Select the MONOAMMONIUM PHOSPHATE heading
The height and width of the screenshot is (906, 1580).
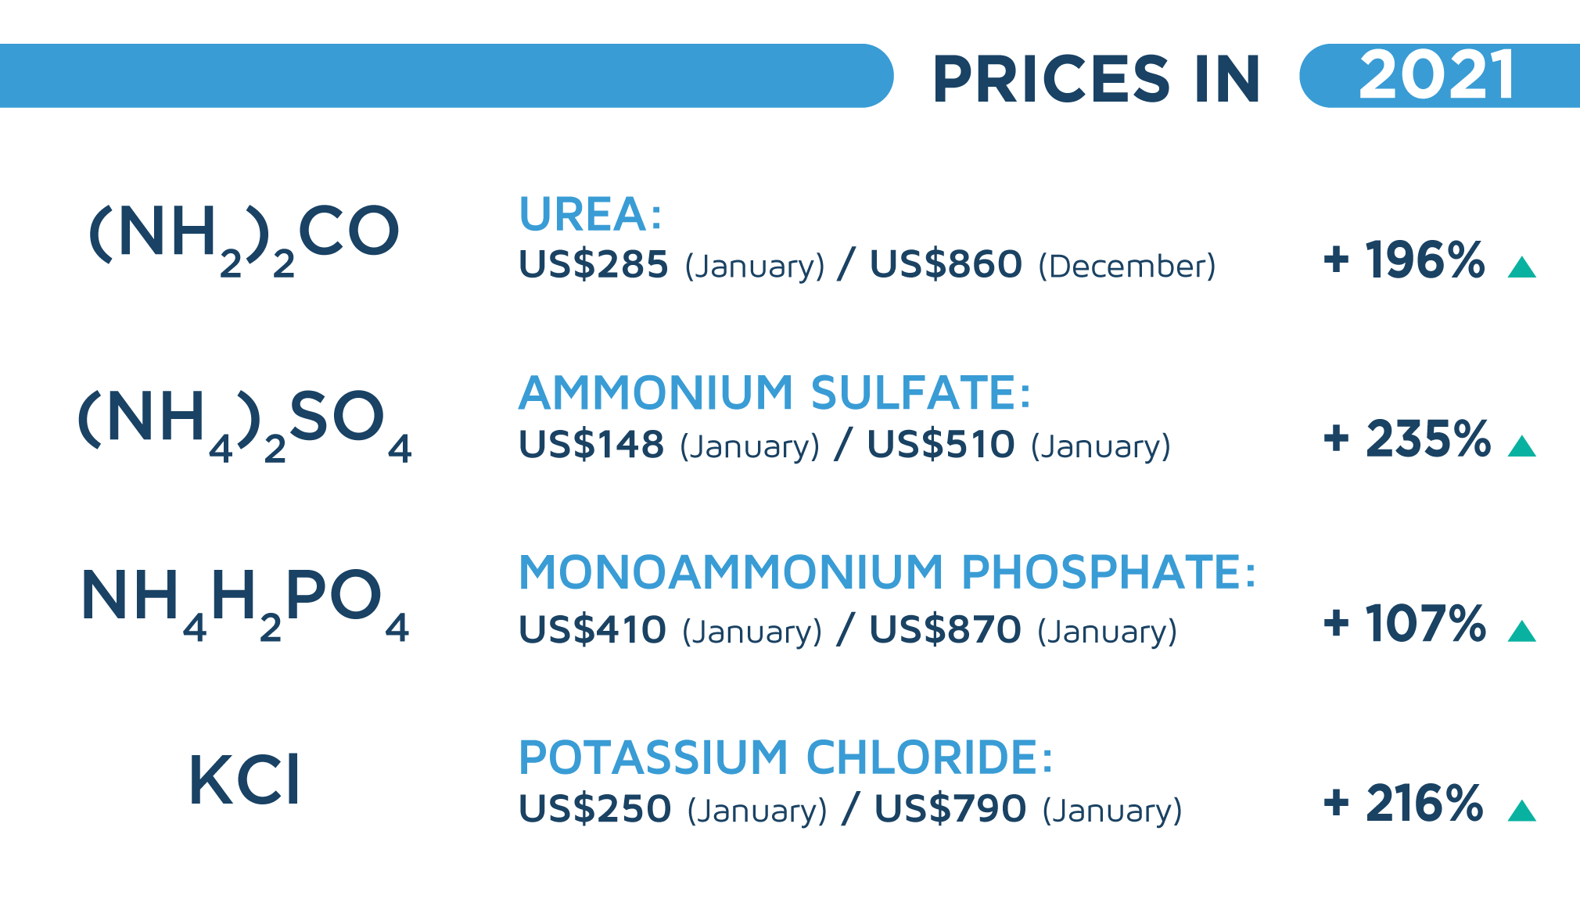[888, 572]
